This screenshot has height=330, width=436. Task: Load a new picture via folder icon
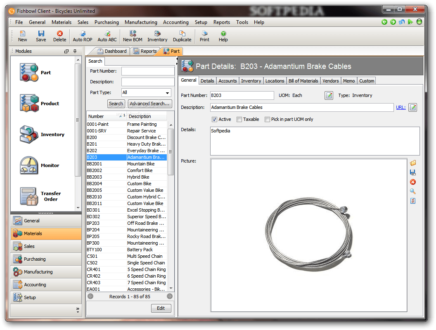point(413,163)
